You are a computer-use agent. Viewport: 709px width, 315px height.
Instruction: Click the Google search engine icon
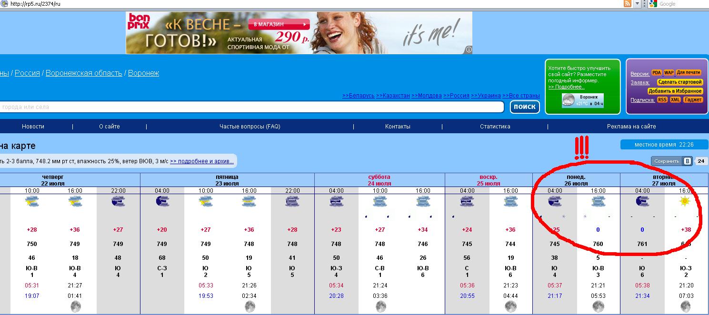click(653, 4)
